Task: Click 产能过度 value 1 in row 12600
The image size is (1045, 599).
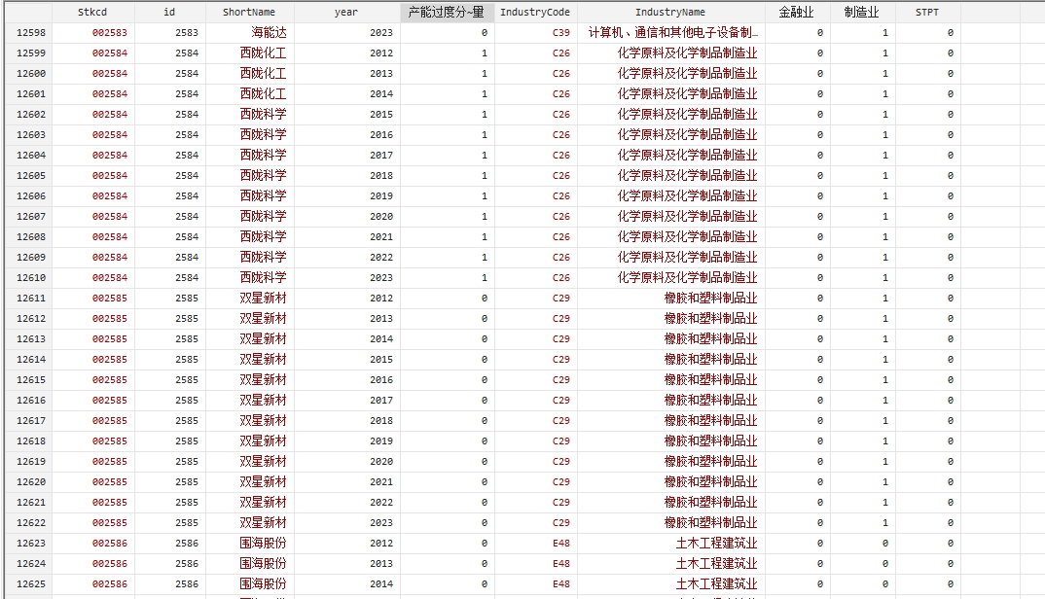Action: coord(485,74)
